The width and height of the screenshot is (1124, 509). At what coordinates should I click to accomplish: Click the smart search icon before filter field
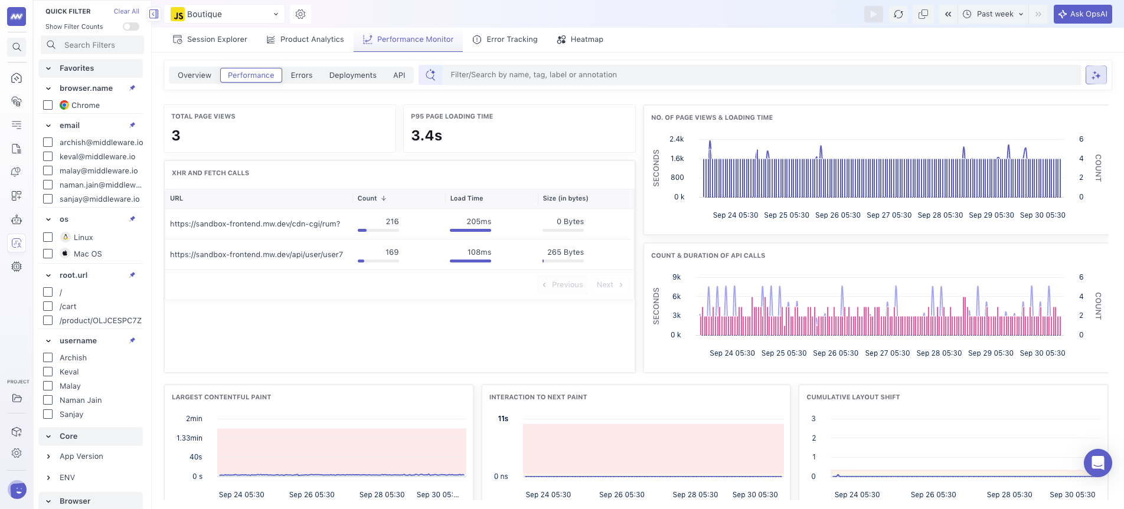click(x=431, y=75)
